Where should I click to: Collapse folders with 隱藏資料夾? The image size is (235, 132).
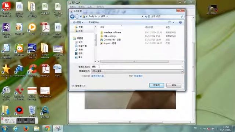coord(79,85)
